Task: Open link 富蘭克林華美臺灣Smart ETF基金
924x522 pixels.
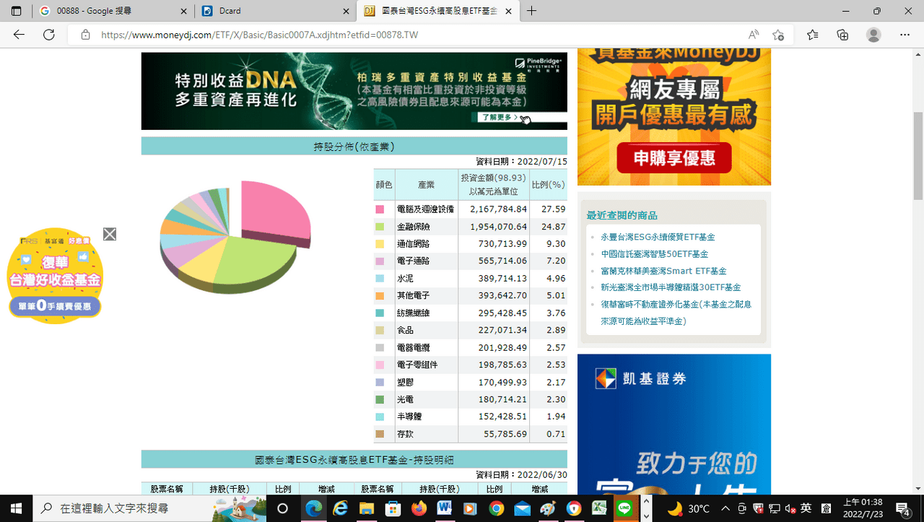Action: 663,271
